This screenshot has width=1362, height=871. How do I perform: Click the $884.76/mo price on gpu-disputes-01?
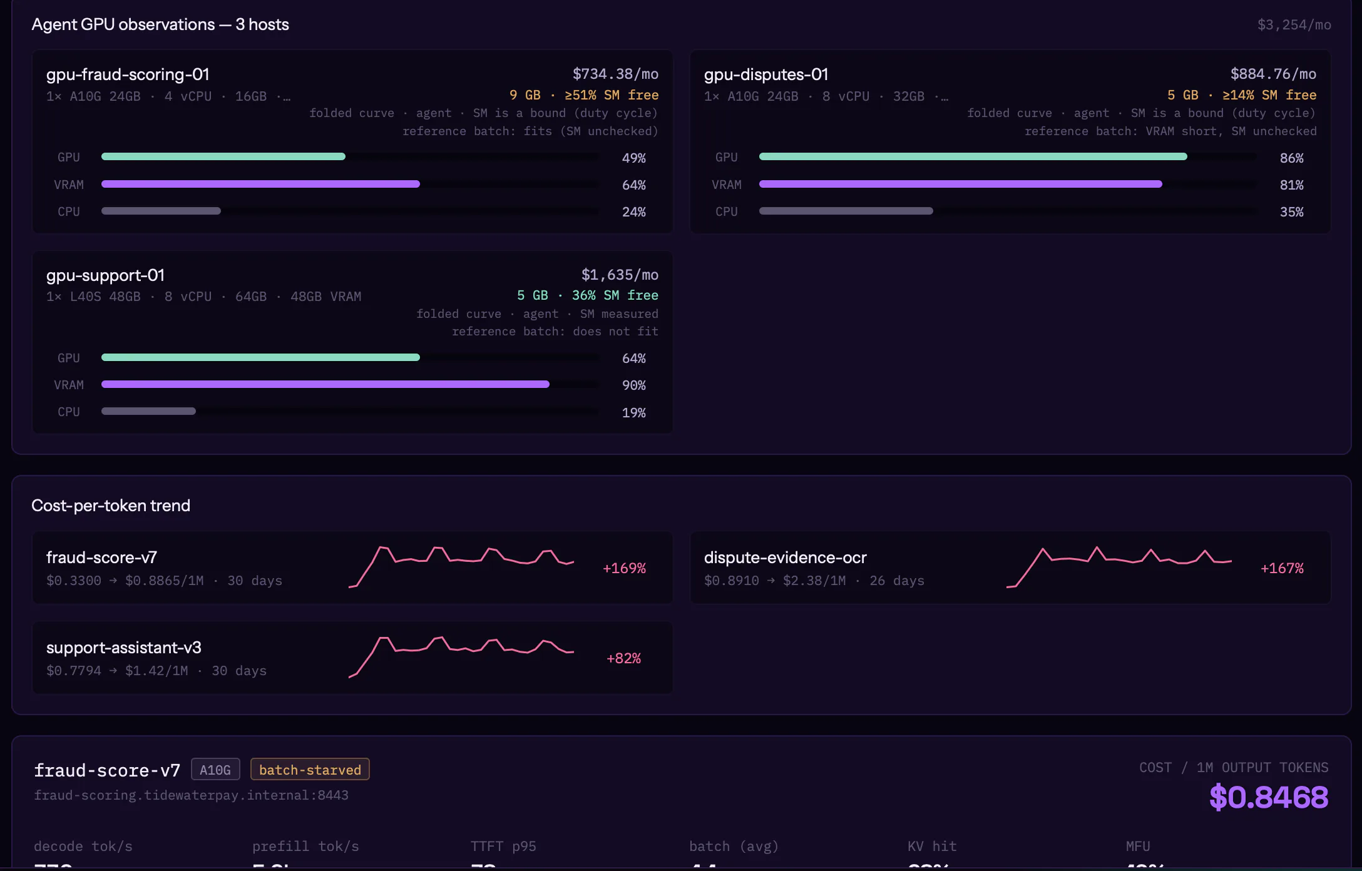[x=1273, y=74]
